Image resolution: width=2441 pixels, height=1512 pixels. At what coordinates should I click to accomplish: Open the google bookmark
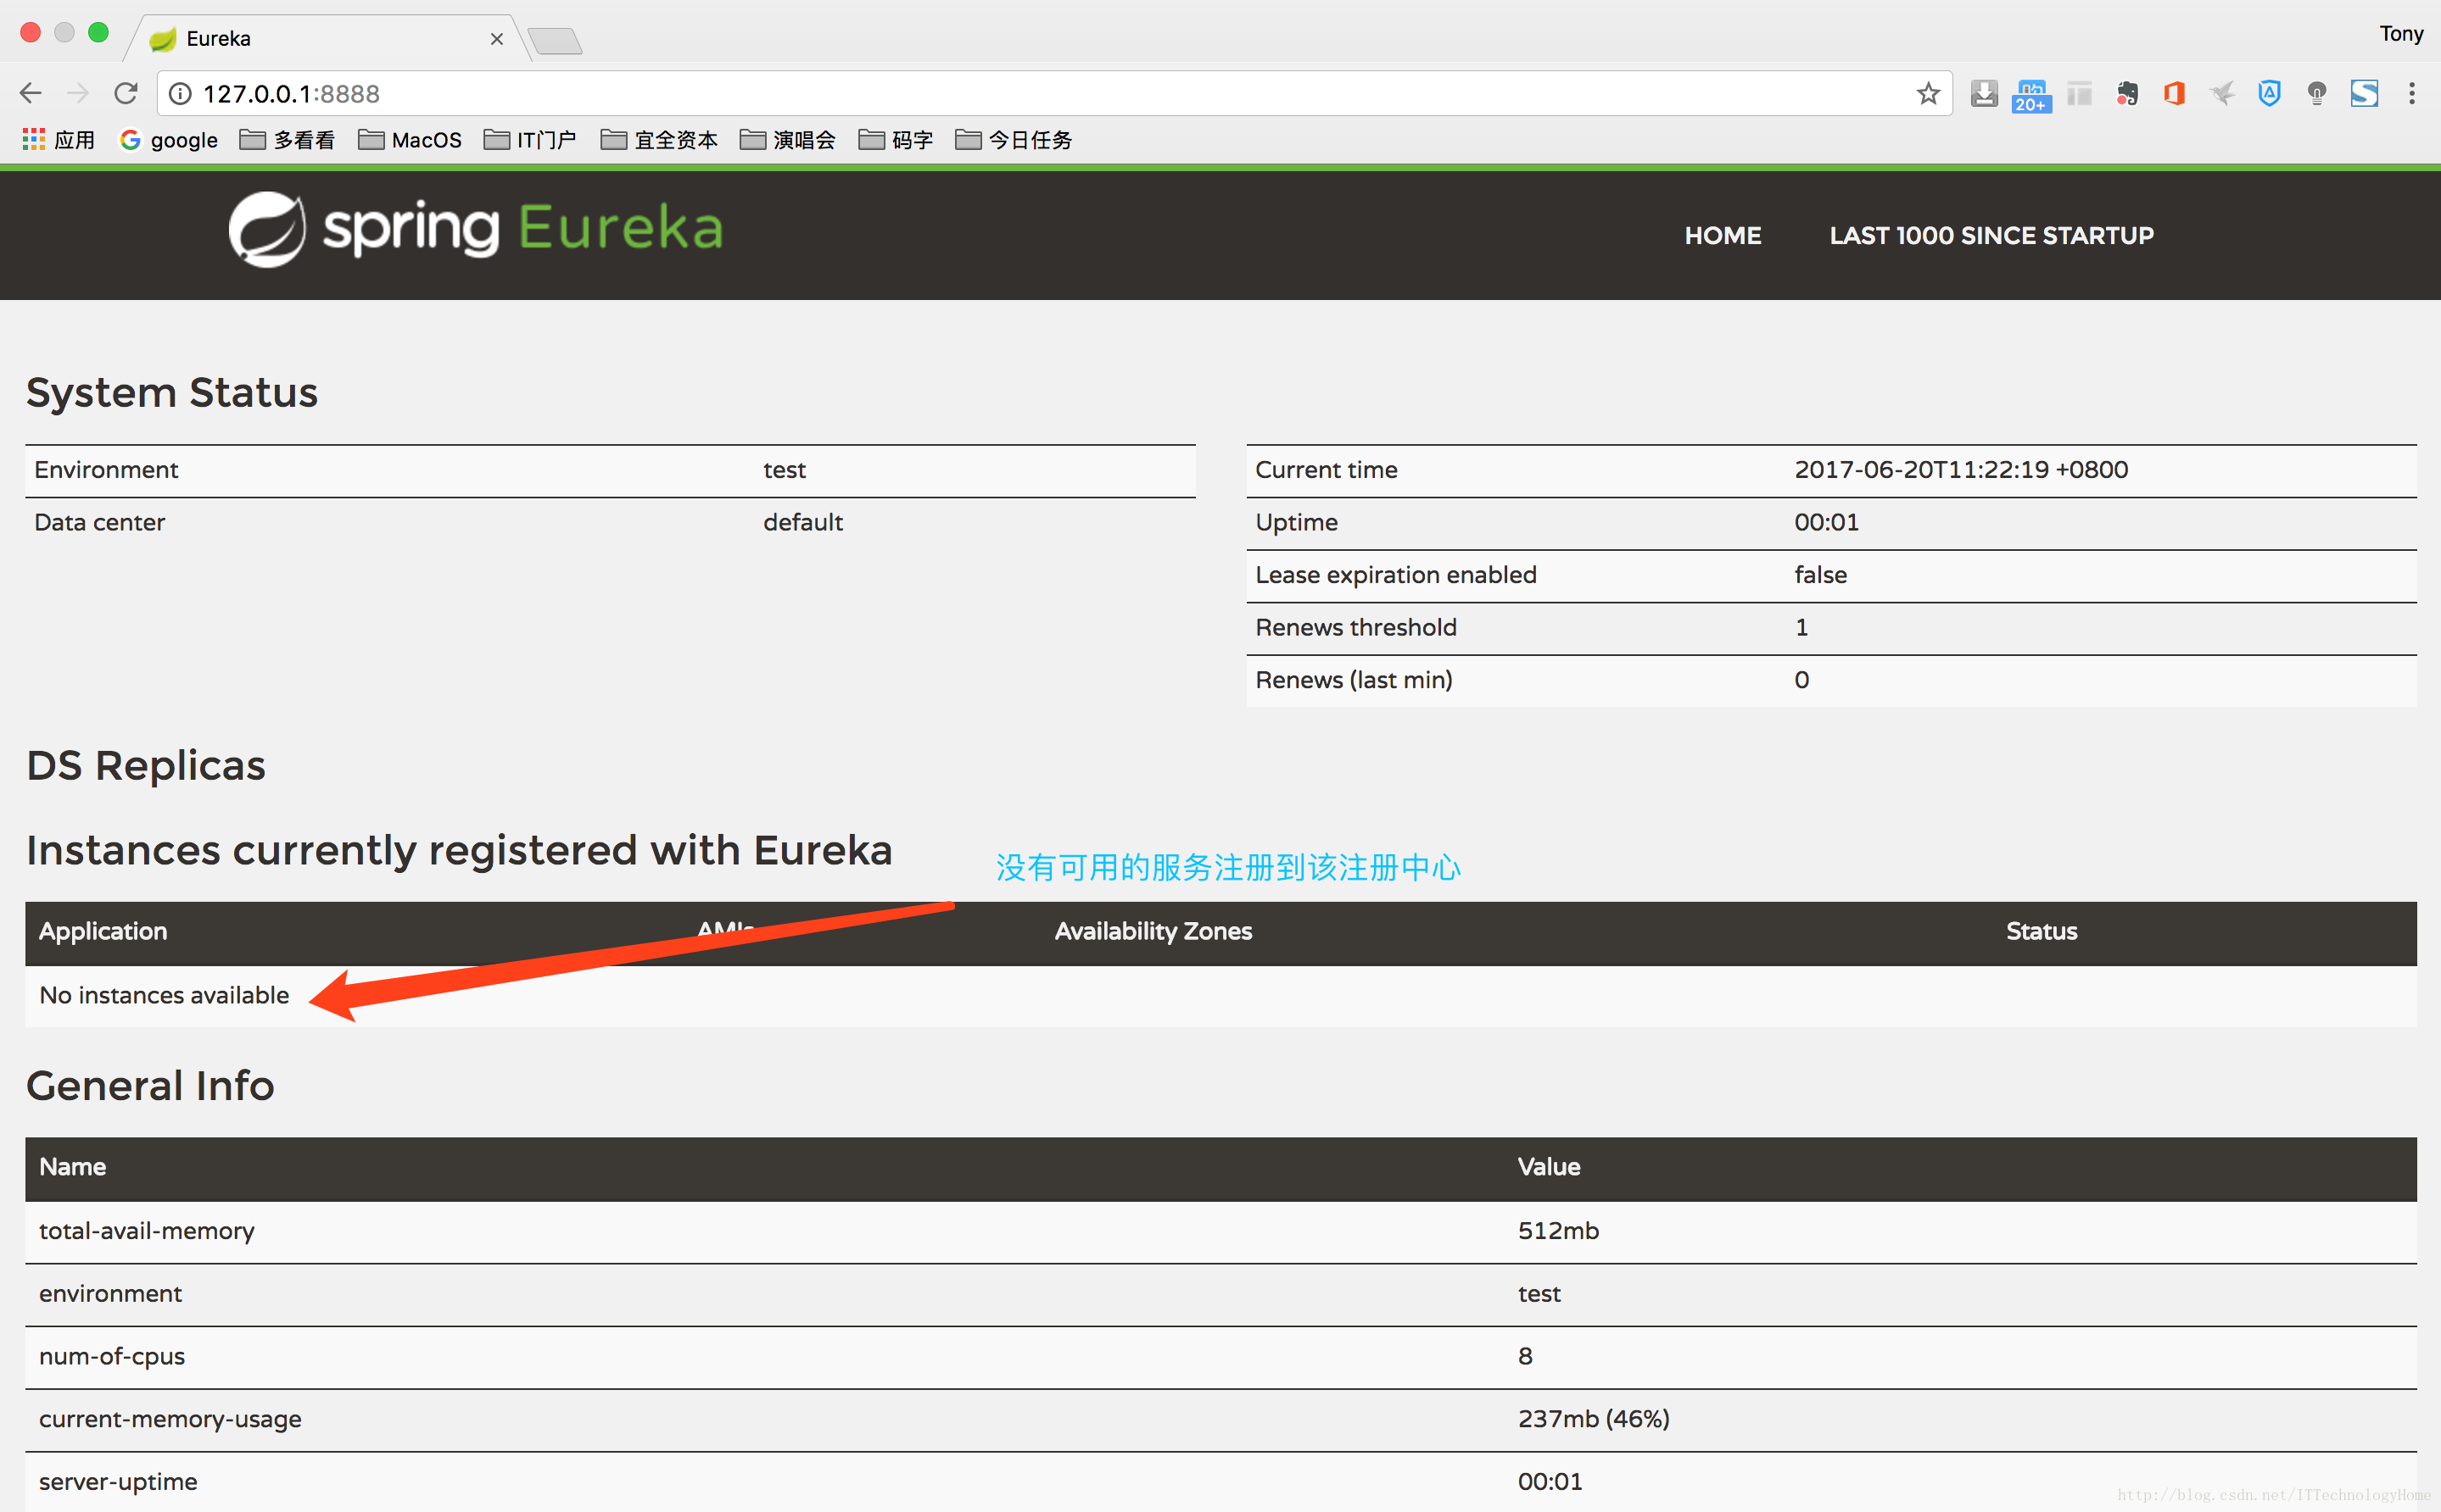pos(168,139)
